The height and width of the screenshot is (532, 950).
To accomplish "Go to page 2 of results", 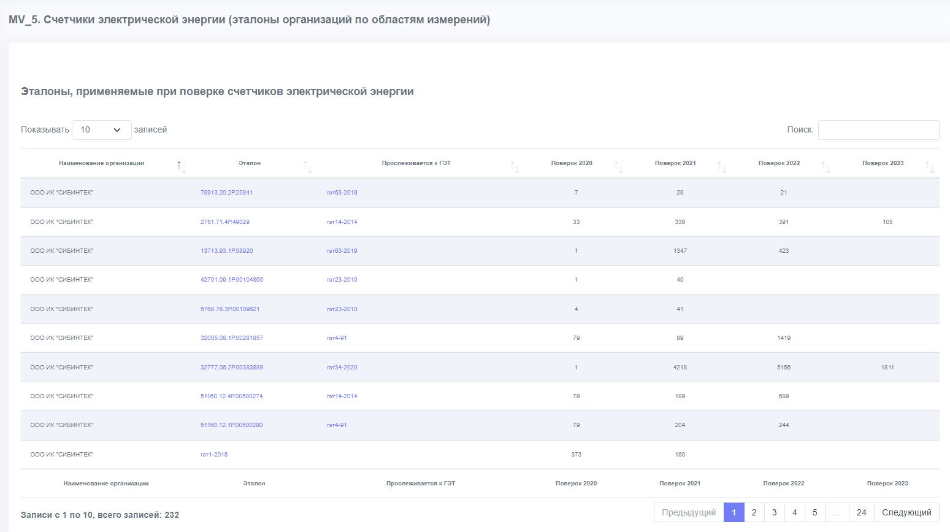I will [x=754, y=512].
